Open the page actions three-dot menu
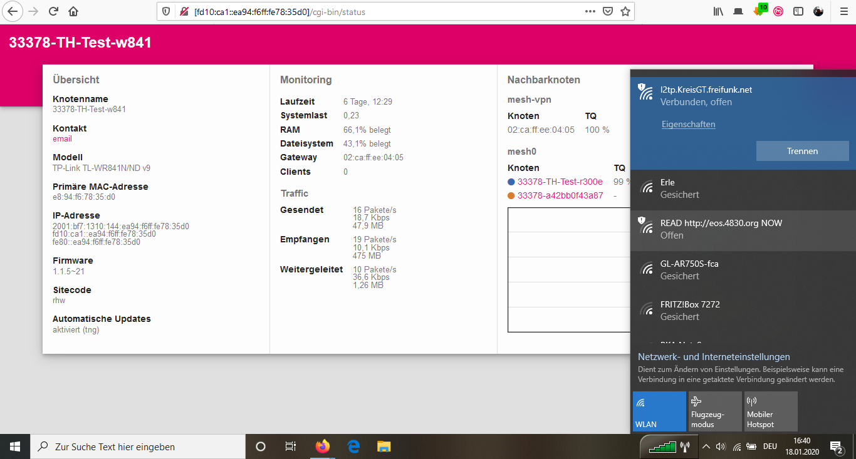 (590, 11)
